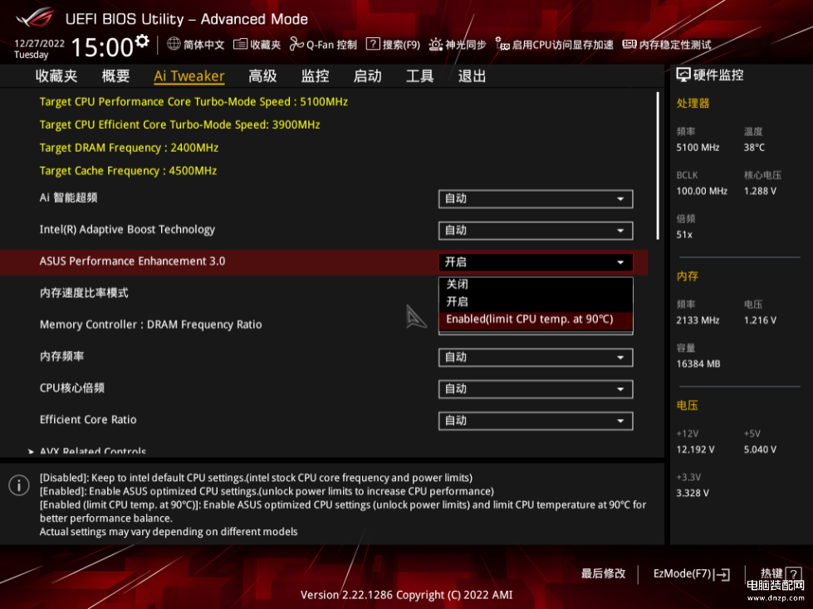Click the 51x multiplier value
813x609 pixels.
click(x=684, y=235)
